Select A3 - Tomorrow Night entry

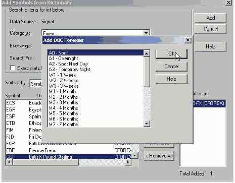pyautogui.click(x=96, y=70)
